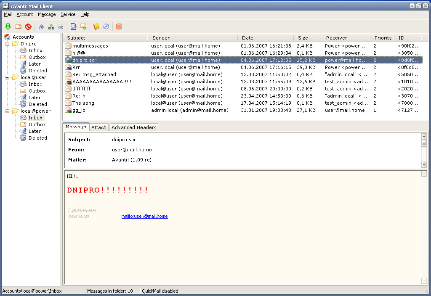Viewport: 431px width, 296px height.
Task: Click the inbox tray with green arrow icon
Action: pos(41,26)
